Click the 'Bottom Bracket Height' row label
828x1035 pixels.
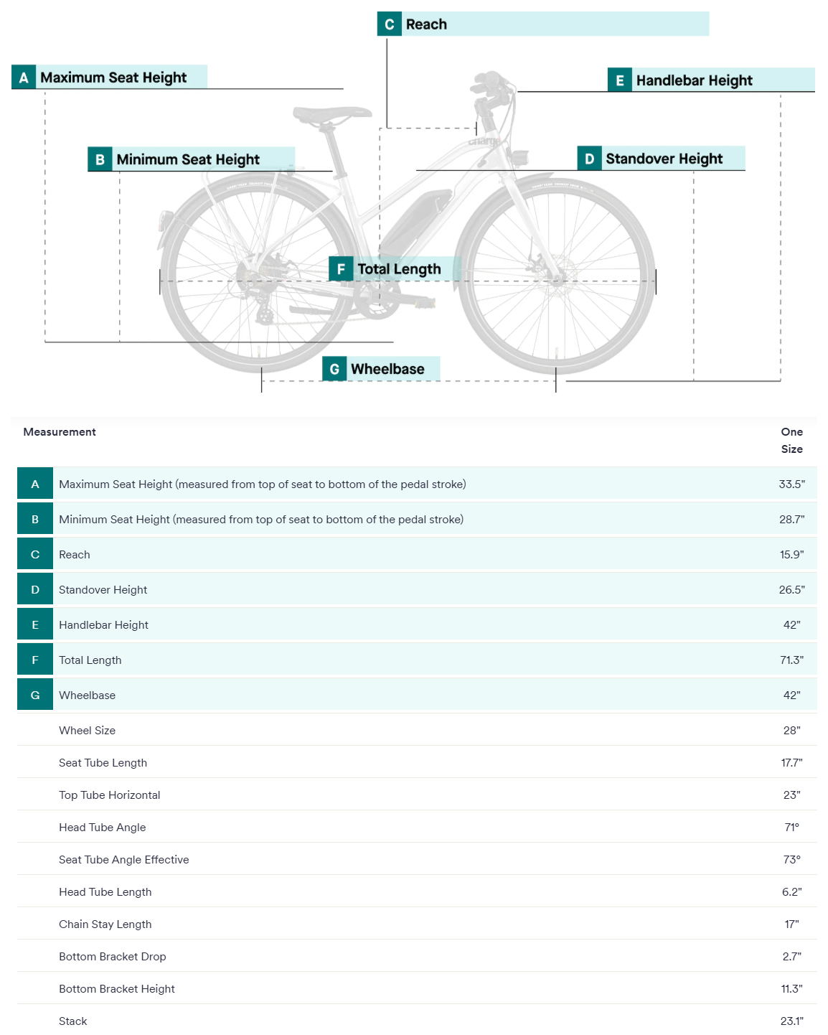[x=117, y=988]
